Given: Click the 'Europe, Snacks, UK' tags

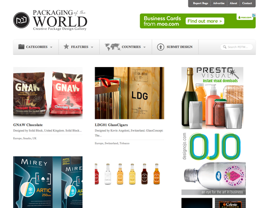Looking at the screenshot, I should pyautogui.click(x=25, y=138).
